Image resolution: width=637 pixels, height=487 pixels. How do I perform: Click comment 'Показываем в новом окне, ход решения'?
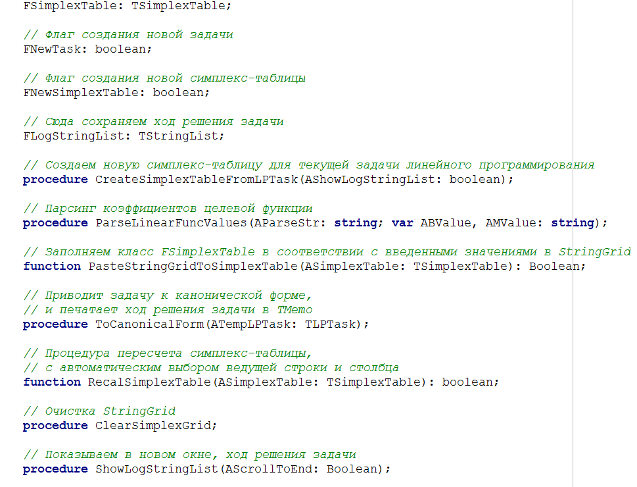coord(189,455)
